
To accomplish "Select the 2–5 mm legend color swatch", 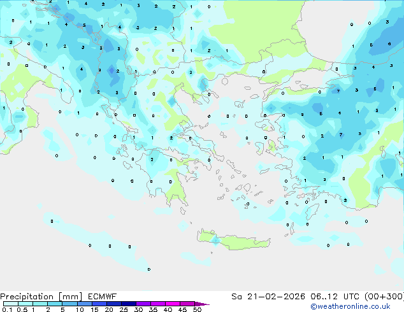I will 55,304.
